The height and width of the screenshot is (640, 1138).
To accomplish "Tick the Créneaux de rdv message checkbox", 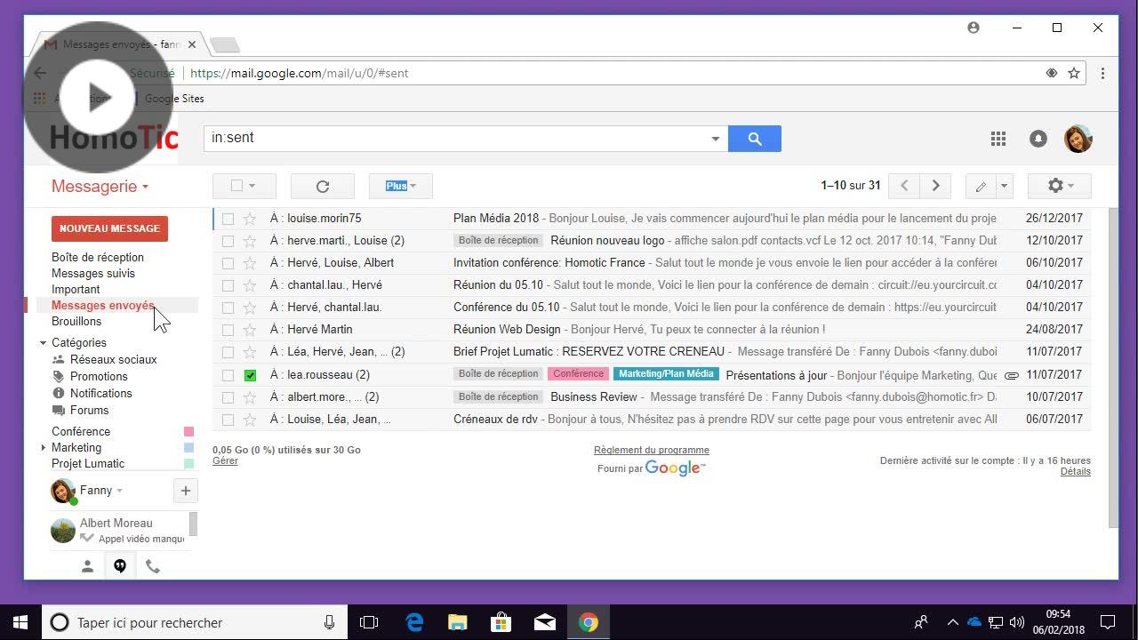I will point(228,420).
